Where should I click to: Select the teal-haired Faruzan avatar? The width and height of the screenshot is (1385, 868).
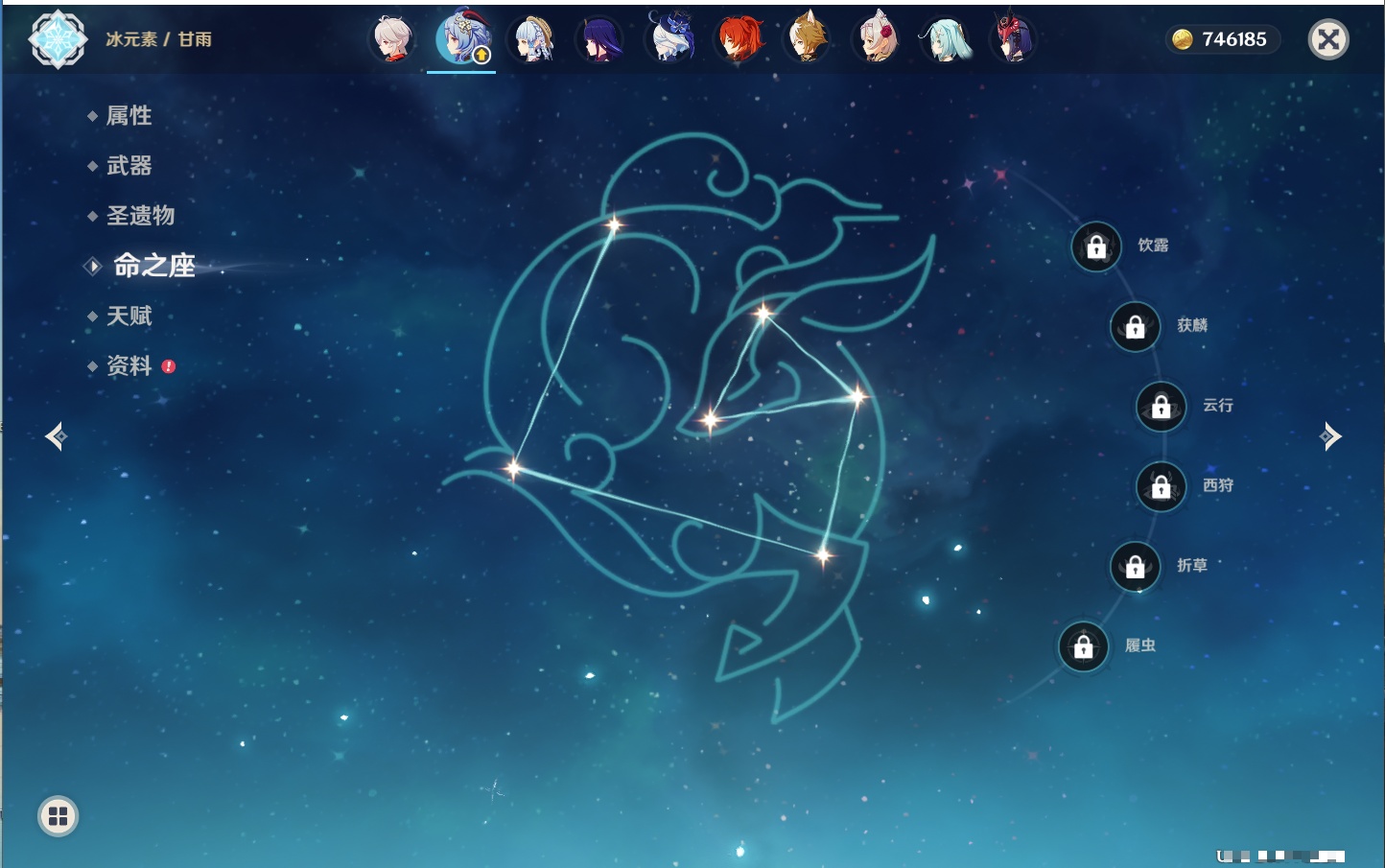tap(946, 39)
